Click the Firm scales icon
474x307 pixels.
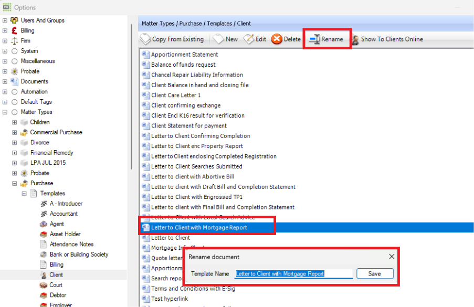click(14, 41)
